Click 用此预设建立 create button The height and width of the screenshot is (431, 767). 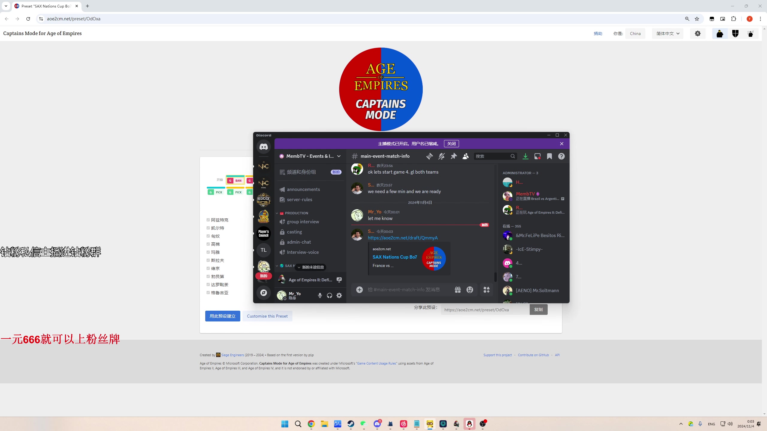pyautogui.click(x=223, y=316)
